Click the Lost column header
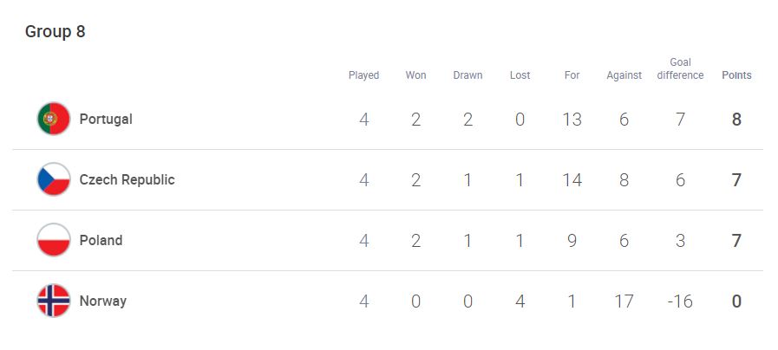The image size is (778, 350). (520, 75)
